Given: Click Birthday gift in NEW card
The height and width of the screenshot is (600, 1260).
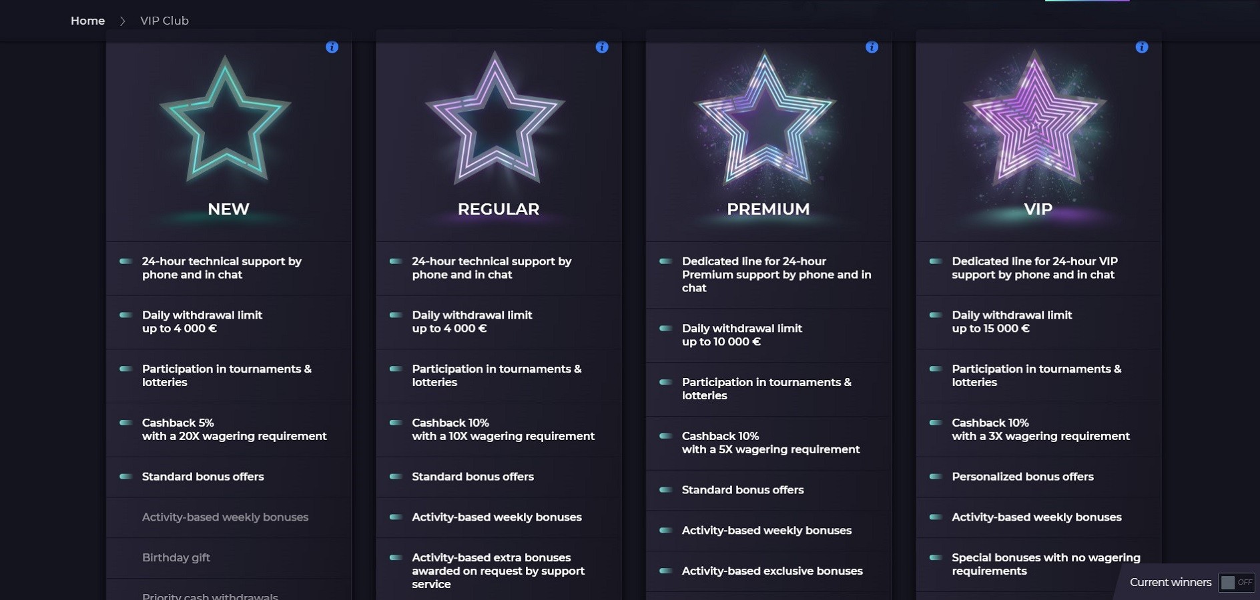Looking at the screenshot, I should [x=176, y=557].
